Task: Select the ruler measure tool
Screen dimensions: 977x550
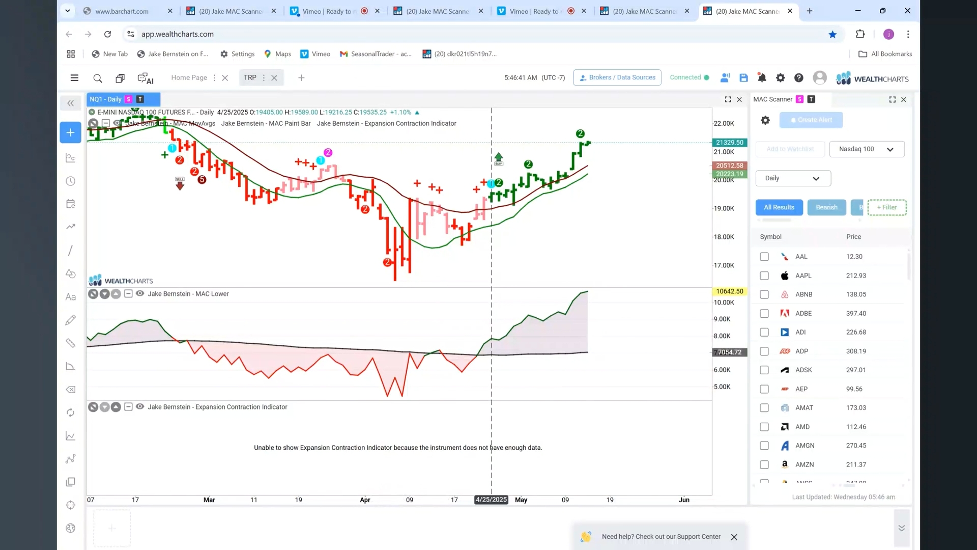Action: coord(71,343)
